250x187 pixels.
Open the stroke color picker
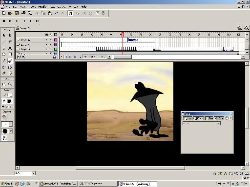10,95
